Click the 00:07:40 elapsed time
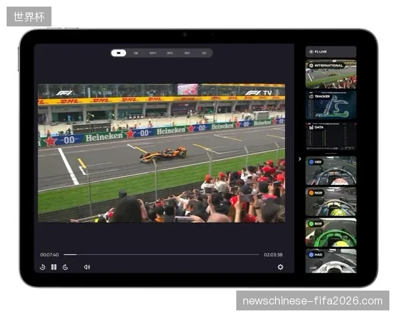This screenshot has width=396, height=317. [x=49, y=254]
